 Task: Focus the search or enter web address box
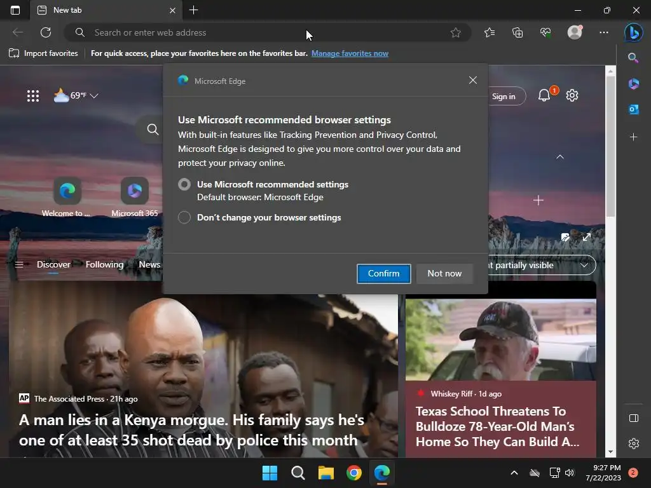click(x=268, y=32)
